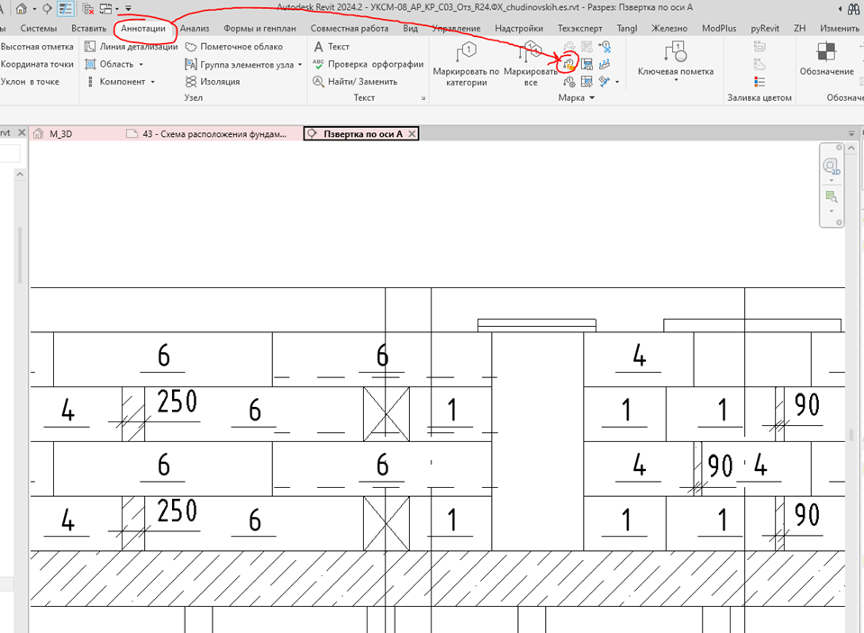Select the Room Tag icon in the Марка panel
The height and width of the screenshot is (633, 864).
point(587,65)
